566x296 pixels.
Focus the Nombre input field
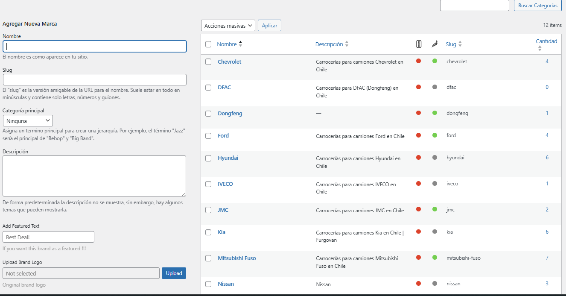95,46
